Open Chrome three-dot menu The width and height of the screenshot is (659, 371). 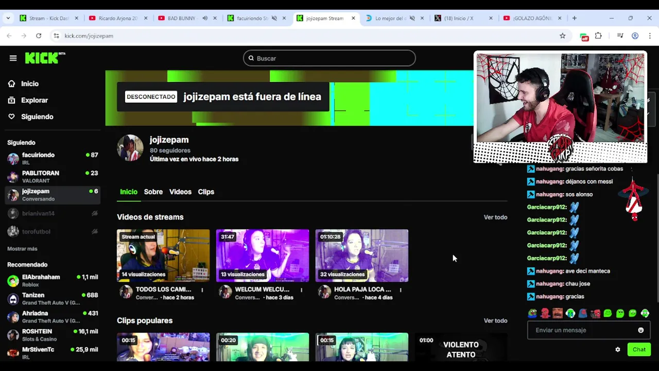point(650,36)
